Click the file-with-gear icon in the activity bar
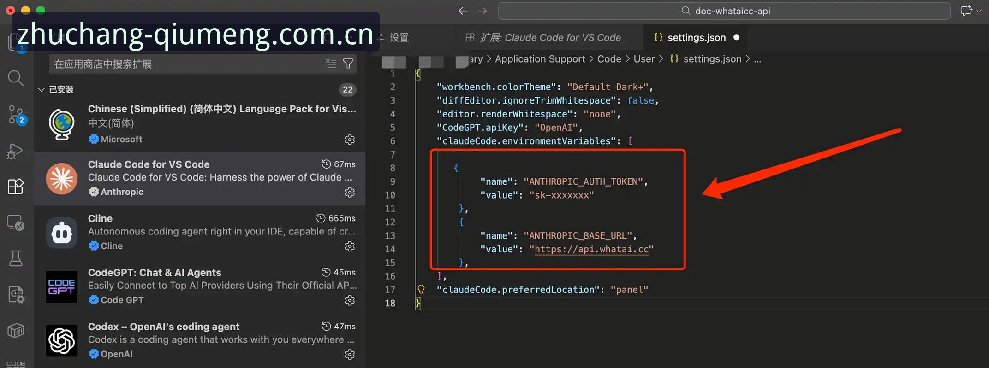989x368 pixels. [17, 295]
